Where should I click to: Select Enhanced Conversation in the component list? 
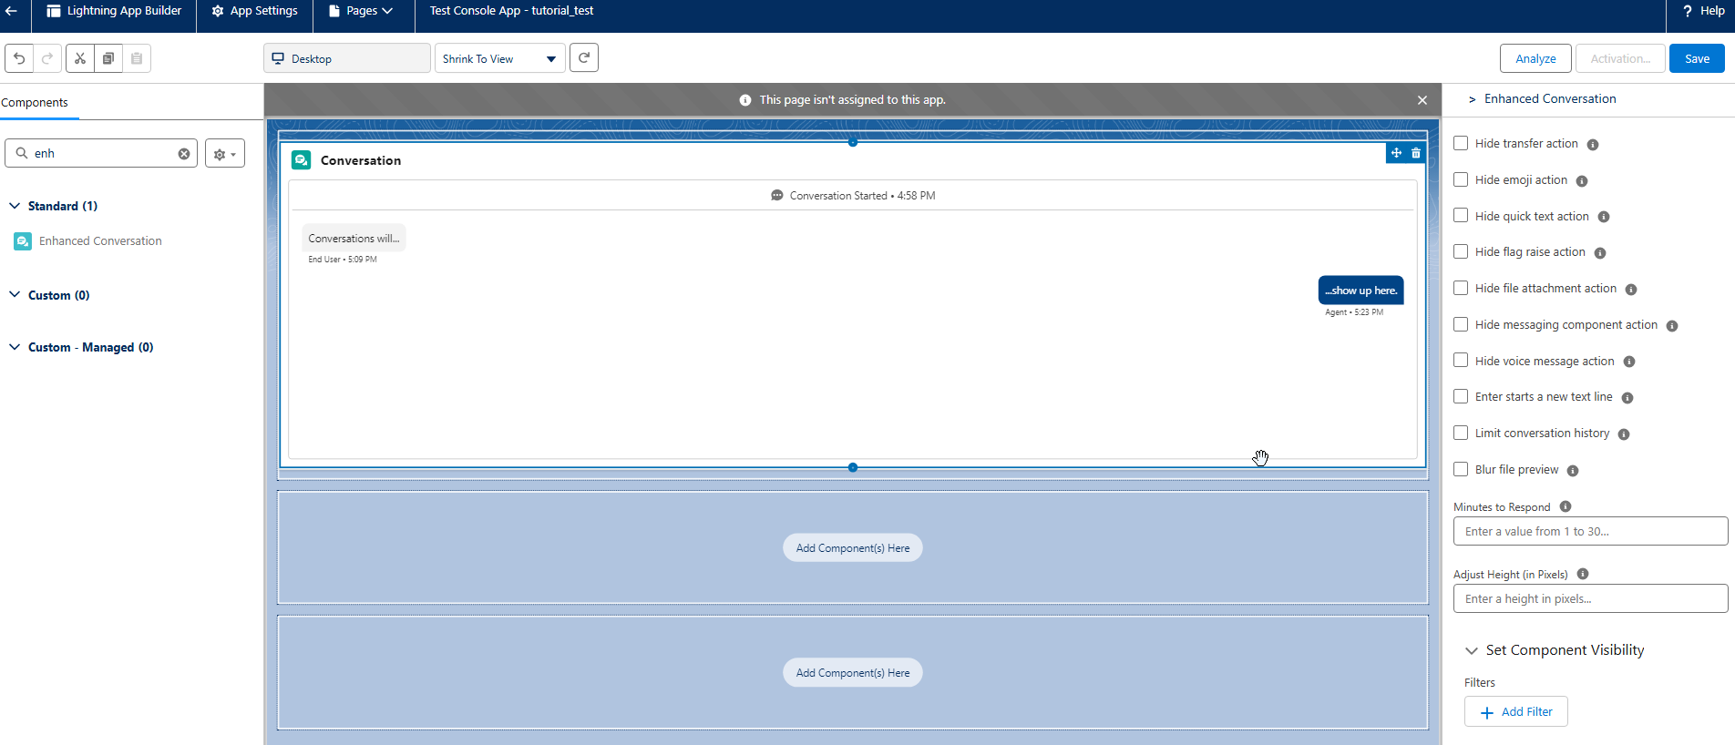point(100,241)
